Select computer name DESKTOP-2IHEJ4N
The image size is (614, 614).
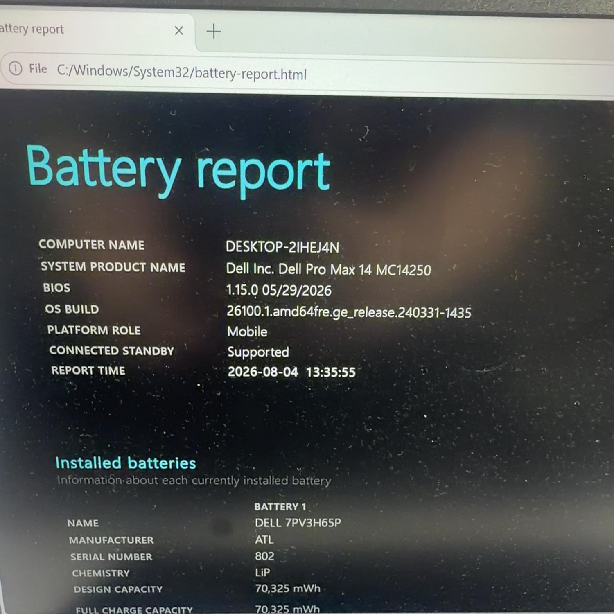click(x=282, y=247)
